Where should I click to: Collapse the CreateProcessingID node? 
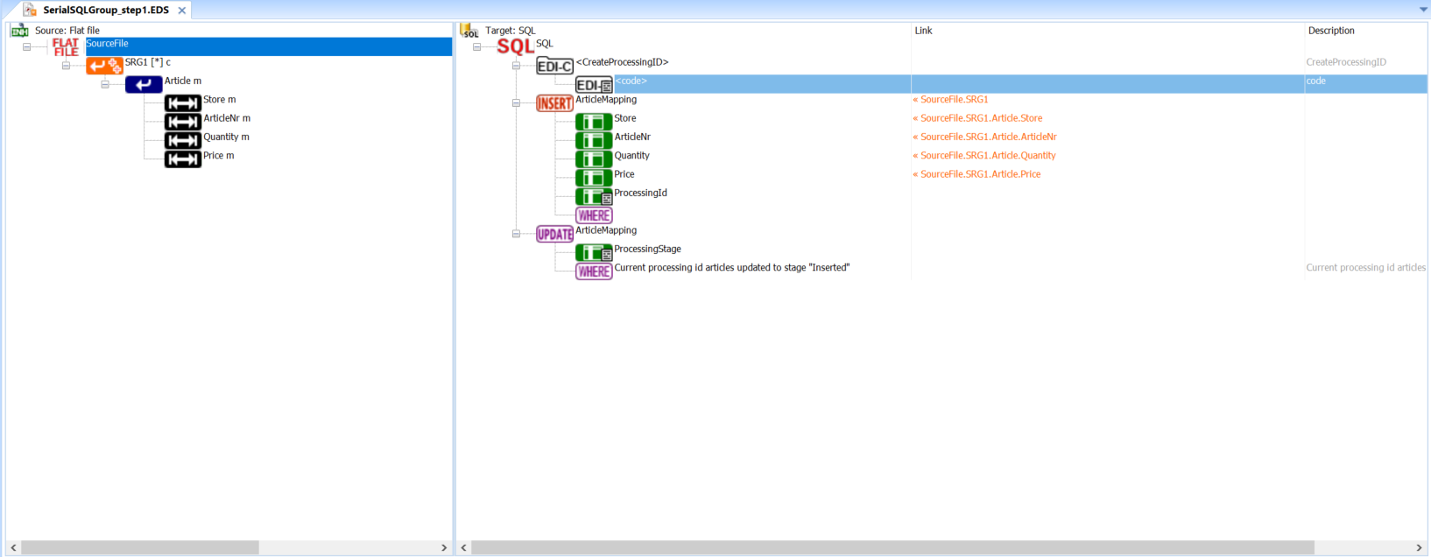pos(516,66)
